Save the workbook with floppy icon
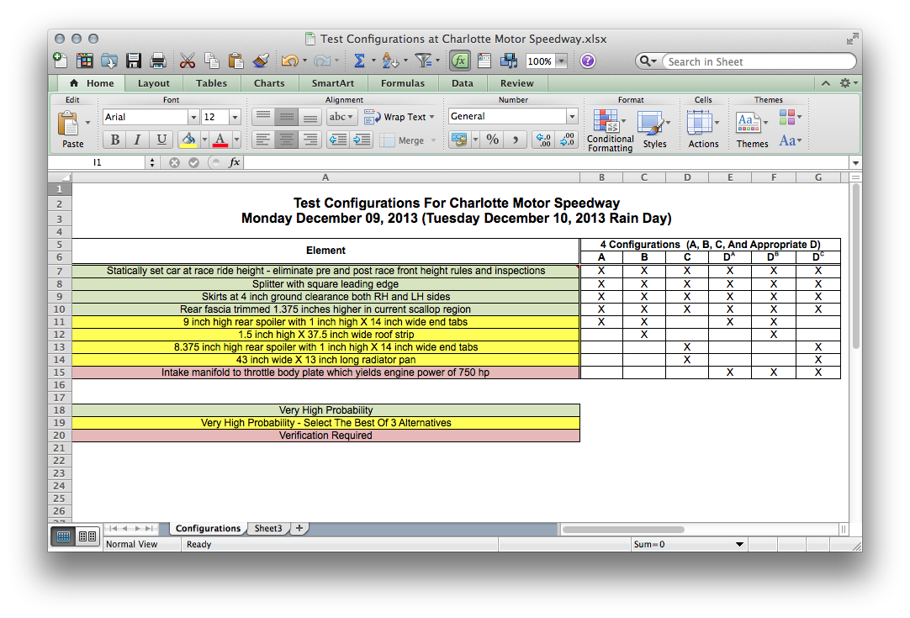Screen dimensions: 910x618 tap(134, 61)
